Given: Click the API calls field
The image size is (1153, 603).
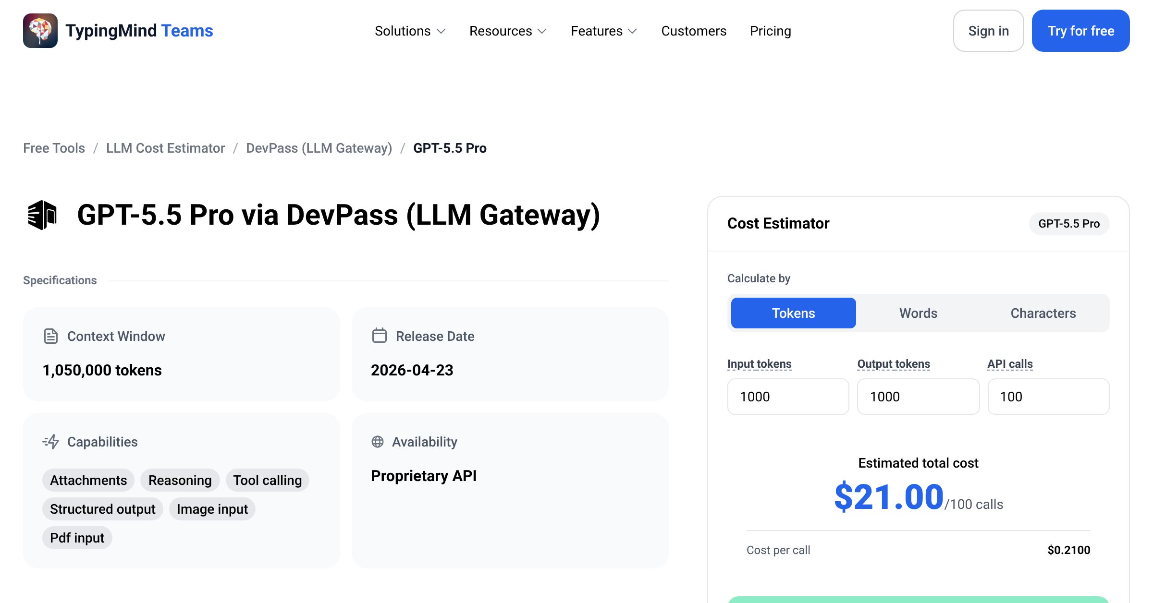Looking at the screenshot, I should click(1049, 397).
